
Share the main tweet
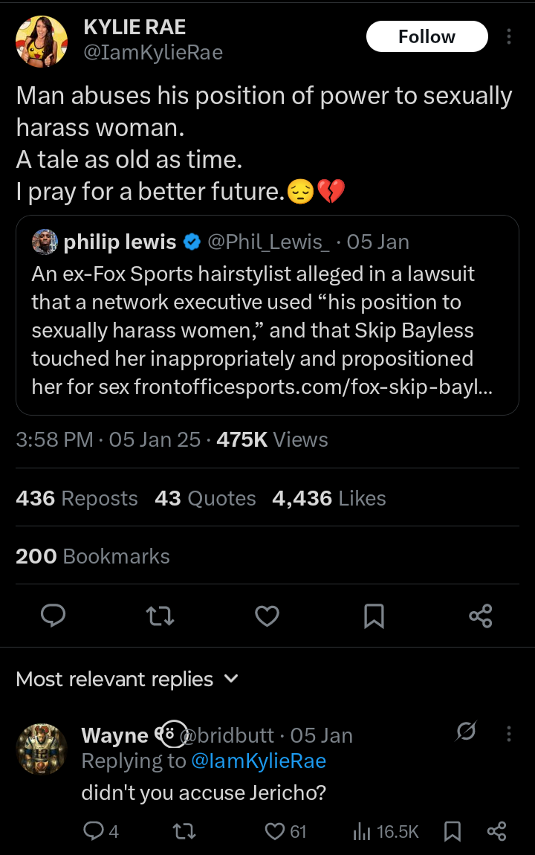point(481,616)
